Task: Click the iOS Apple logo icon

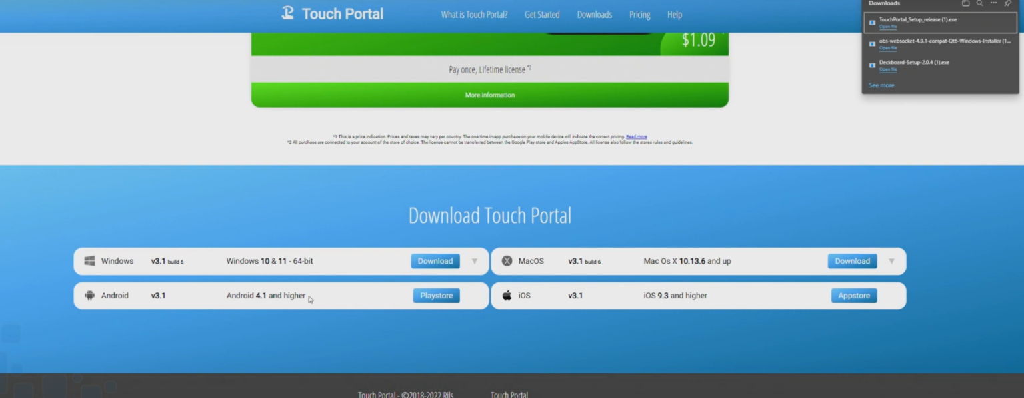Action: [507, 296]
